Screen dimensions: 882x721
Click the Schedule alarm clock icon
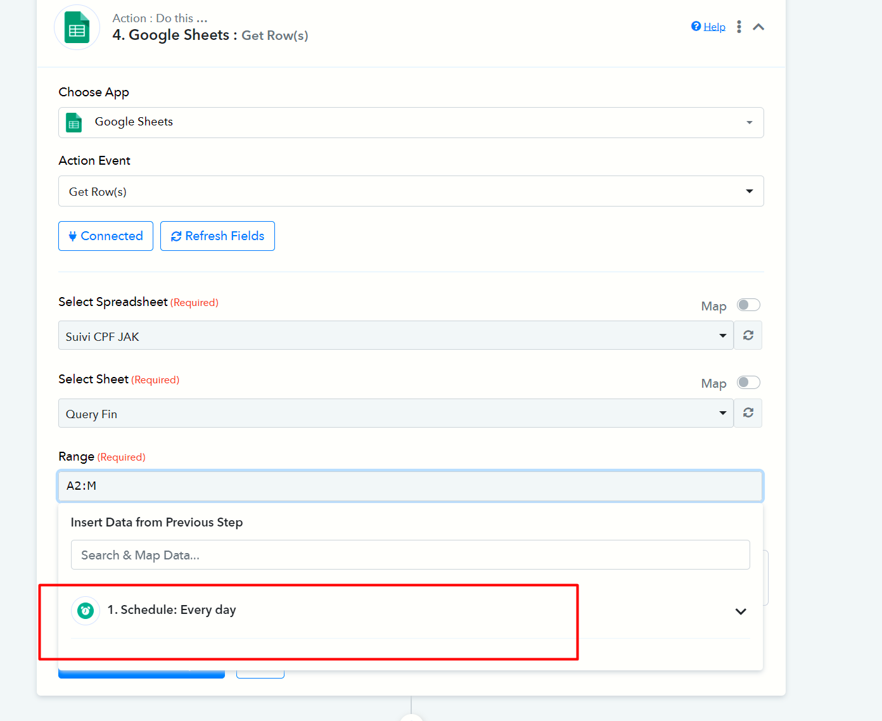pyautogui.click(x=86, y=611)
